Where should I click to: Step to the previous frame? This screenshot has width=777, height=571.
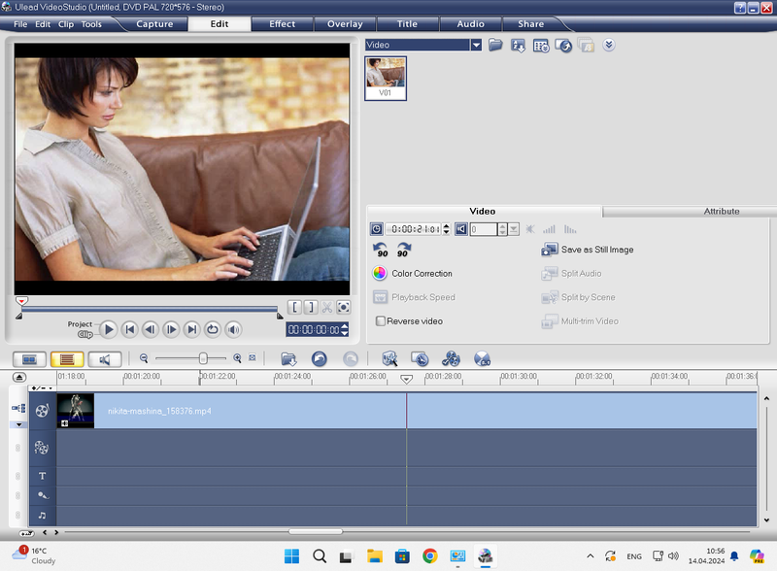[151, 329]
